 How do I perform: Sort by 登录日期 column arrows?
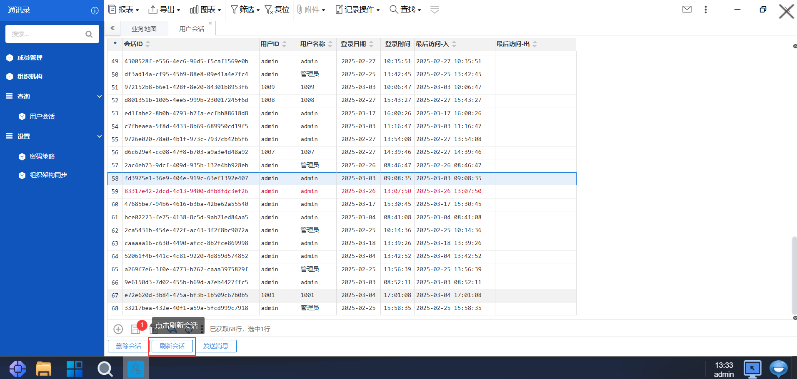[x=371, y=44]
